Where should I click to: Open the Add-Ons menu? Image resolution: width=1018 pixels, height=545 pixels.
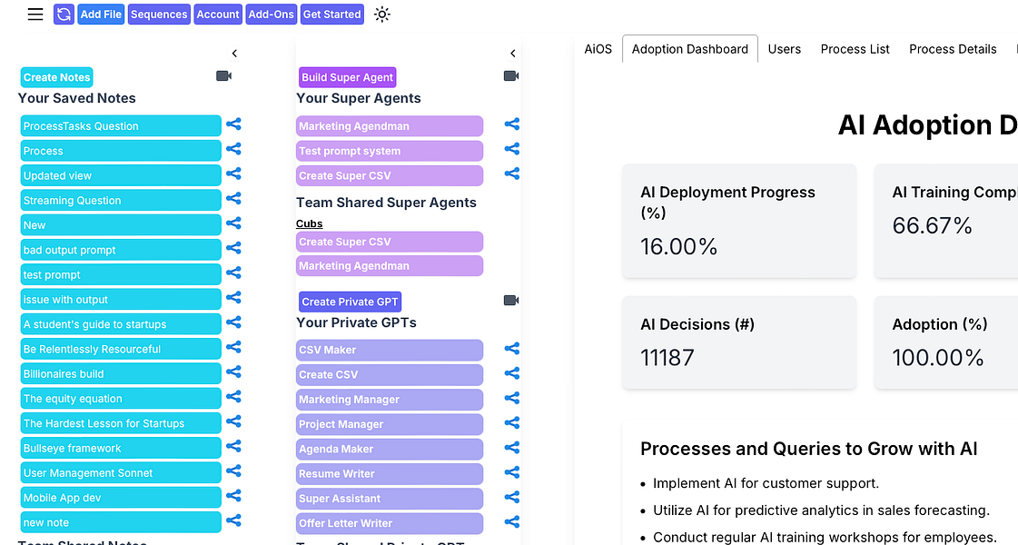(272, 15)
